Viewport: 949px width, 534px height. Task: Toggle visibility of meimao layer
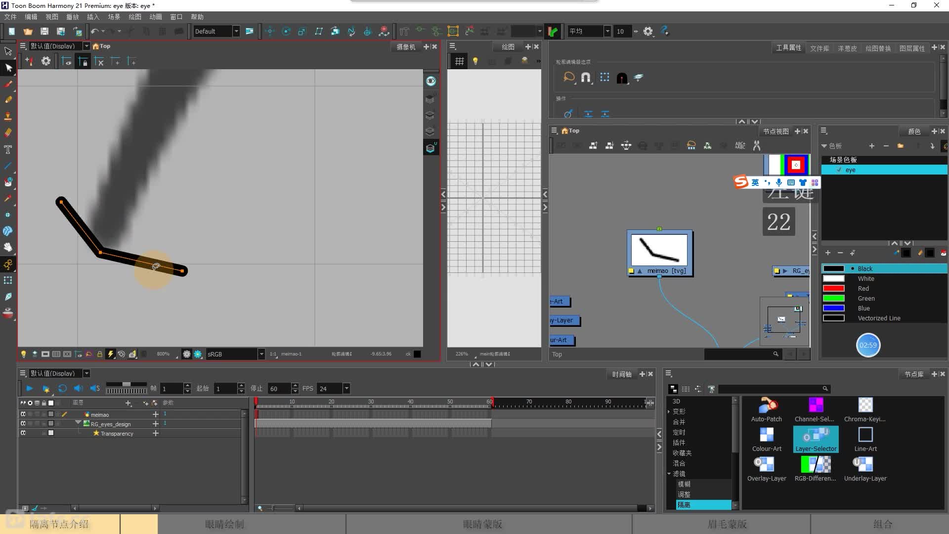coord(23,414)
